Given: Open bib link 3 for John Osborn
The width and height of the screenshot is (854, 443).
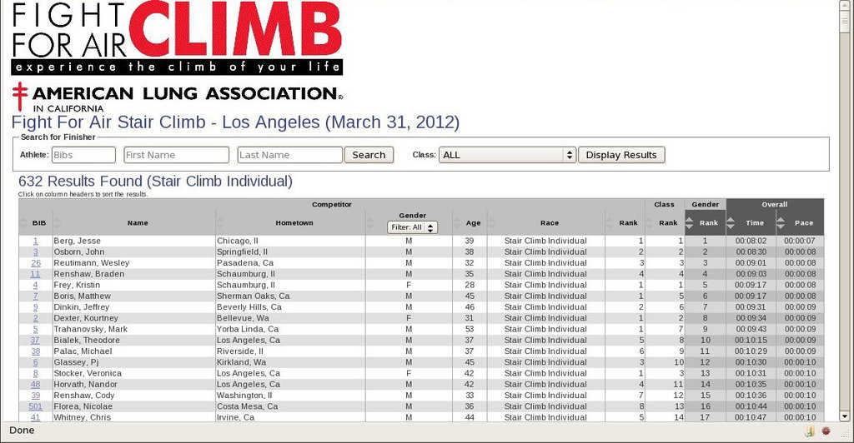Looking at the screenshot, I should tap(35, 251).
